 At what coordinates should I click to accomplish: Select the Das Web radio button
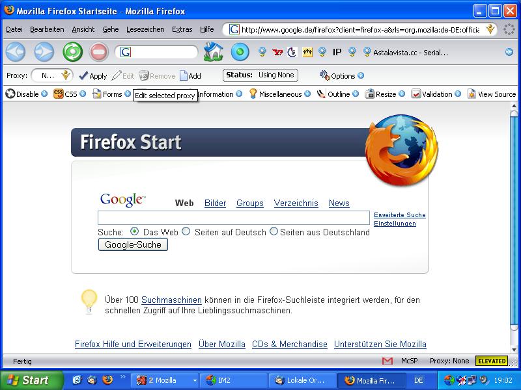click(134, 231)
